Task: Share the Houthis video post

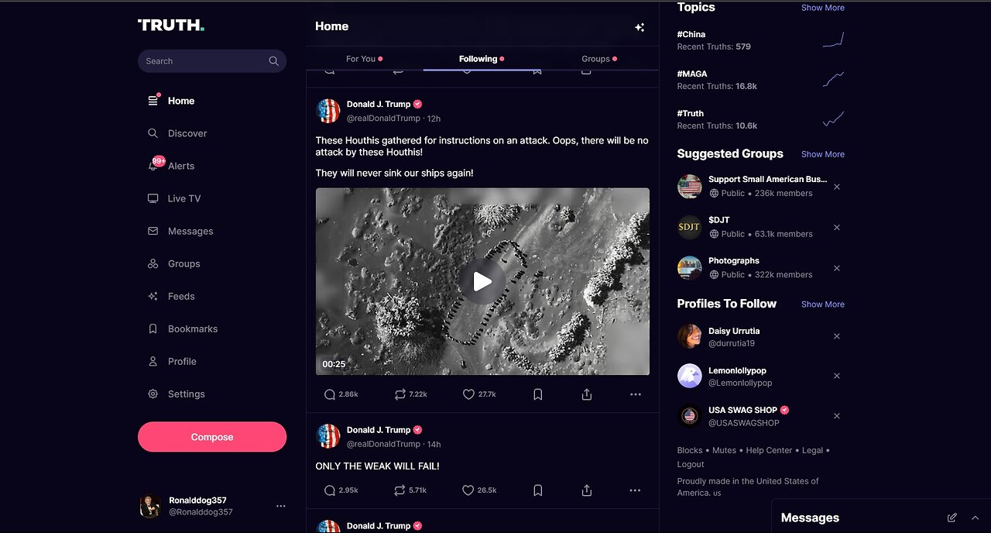Action: tap(587, 394)
